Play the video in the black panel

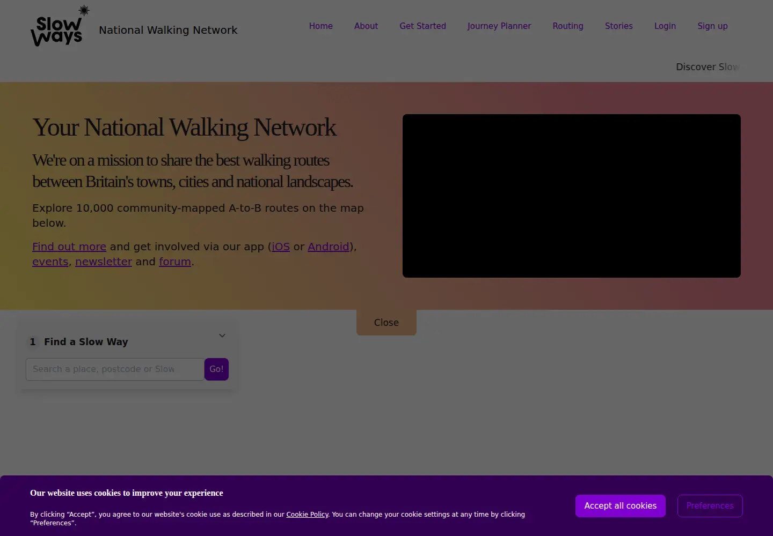(572, 196)
